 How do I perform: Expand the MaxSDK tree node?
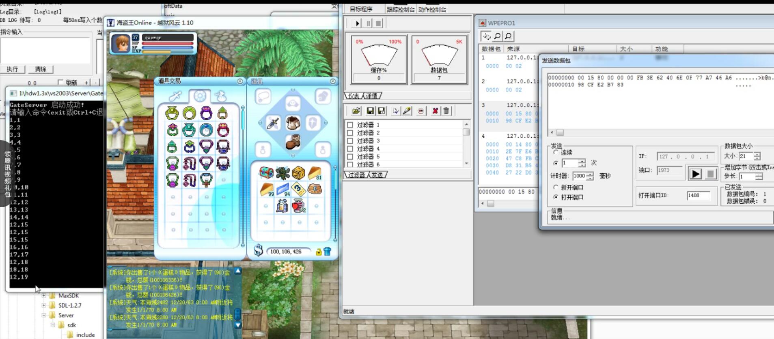click(44, 296)
